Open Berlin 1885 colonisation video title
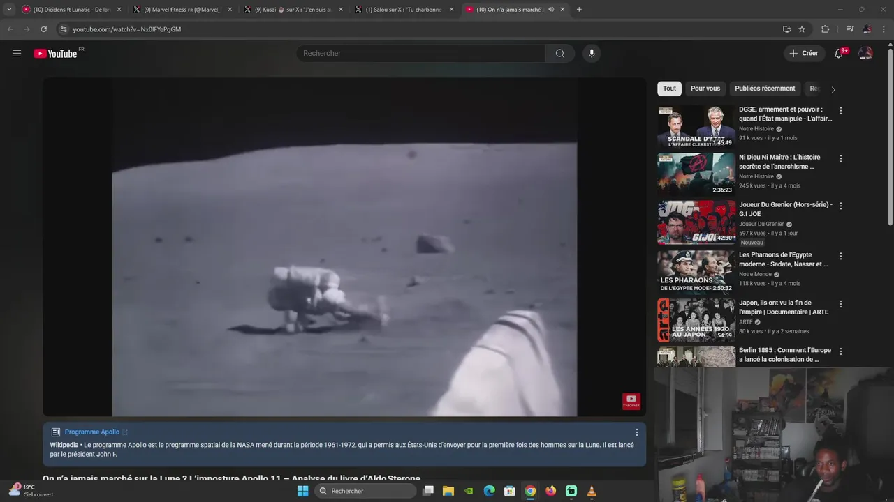The width and height of the screenshot is (894, 502). tap(785, 355)
